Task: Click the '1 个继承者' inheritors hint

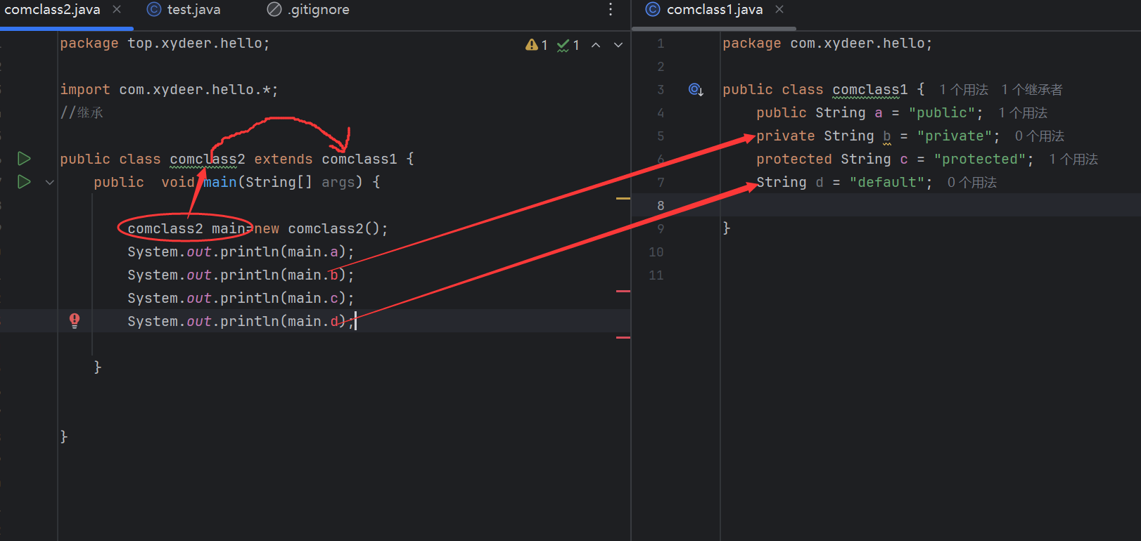Action: click(1032, 90)
